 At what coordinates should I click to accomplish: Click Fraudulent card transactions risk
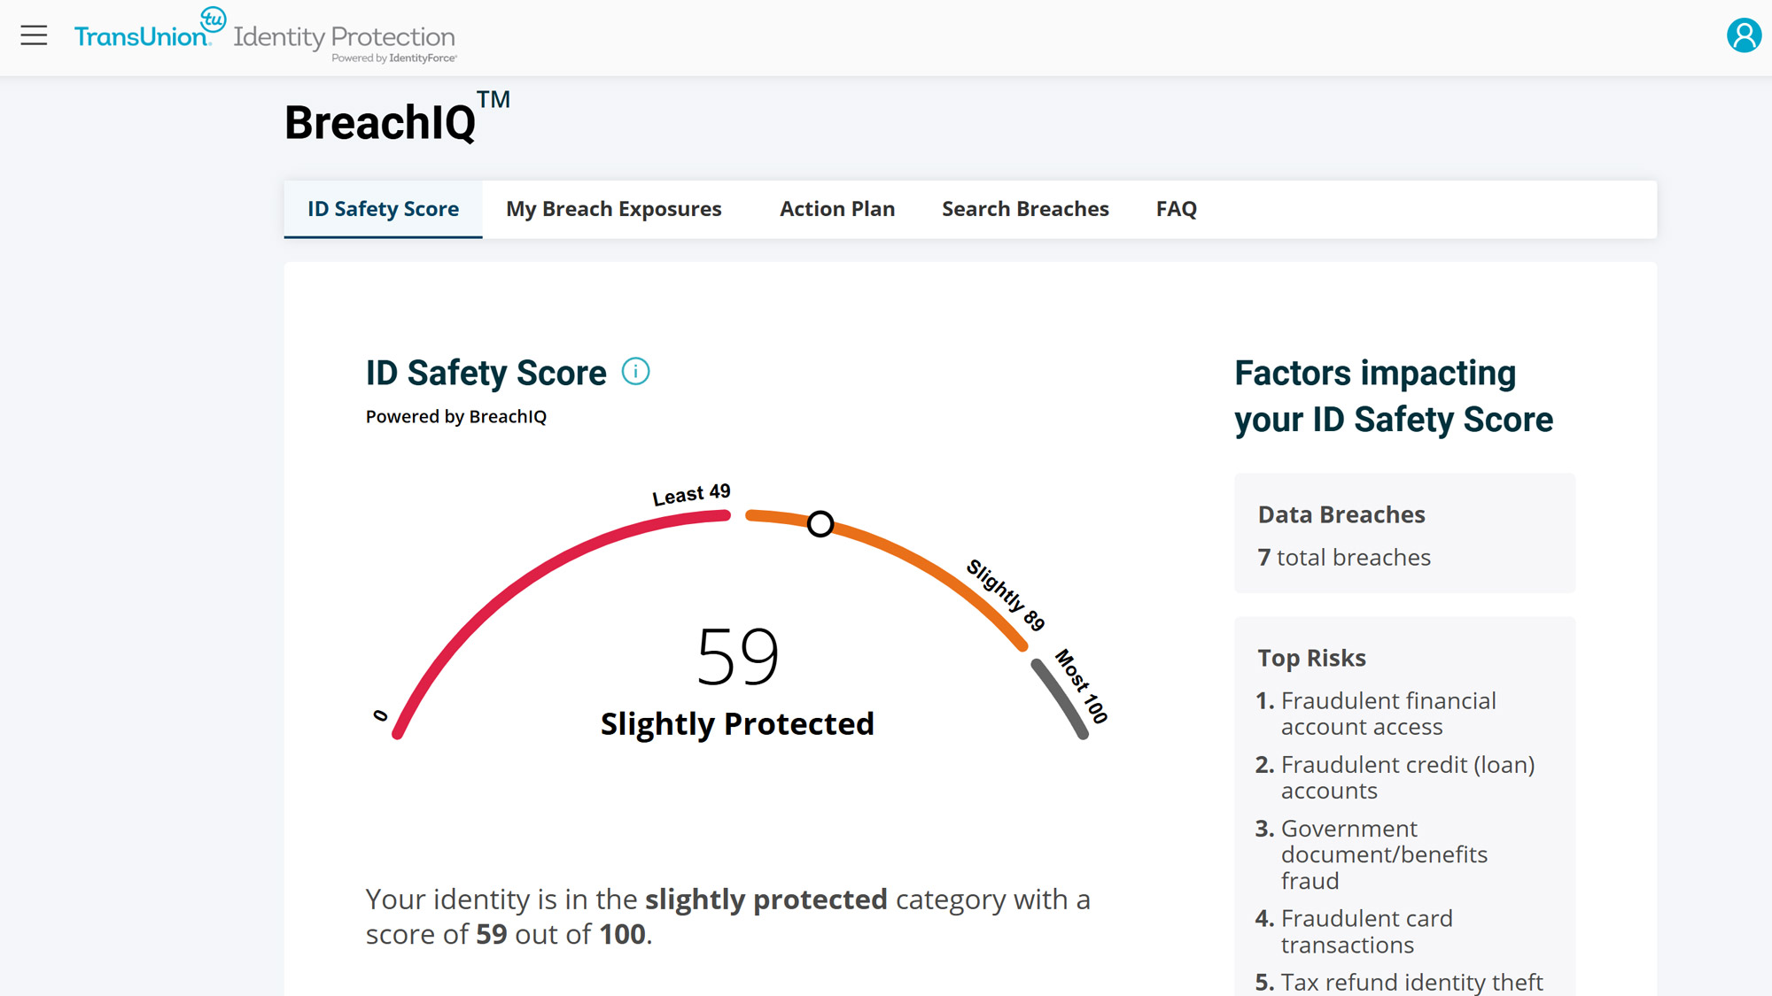1366,931
